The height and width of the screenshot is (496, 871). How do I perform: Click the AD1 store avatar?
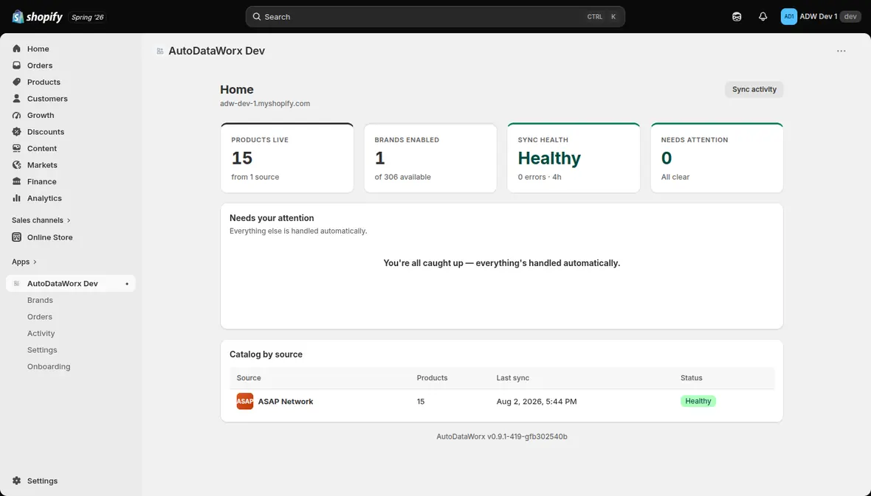[789, 17]
